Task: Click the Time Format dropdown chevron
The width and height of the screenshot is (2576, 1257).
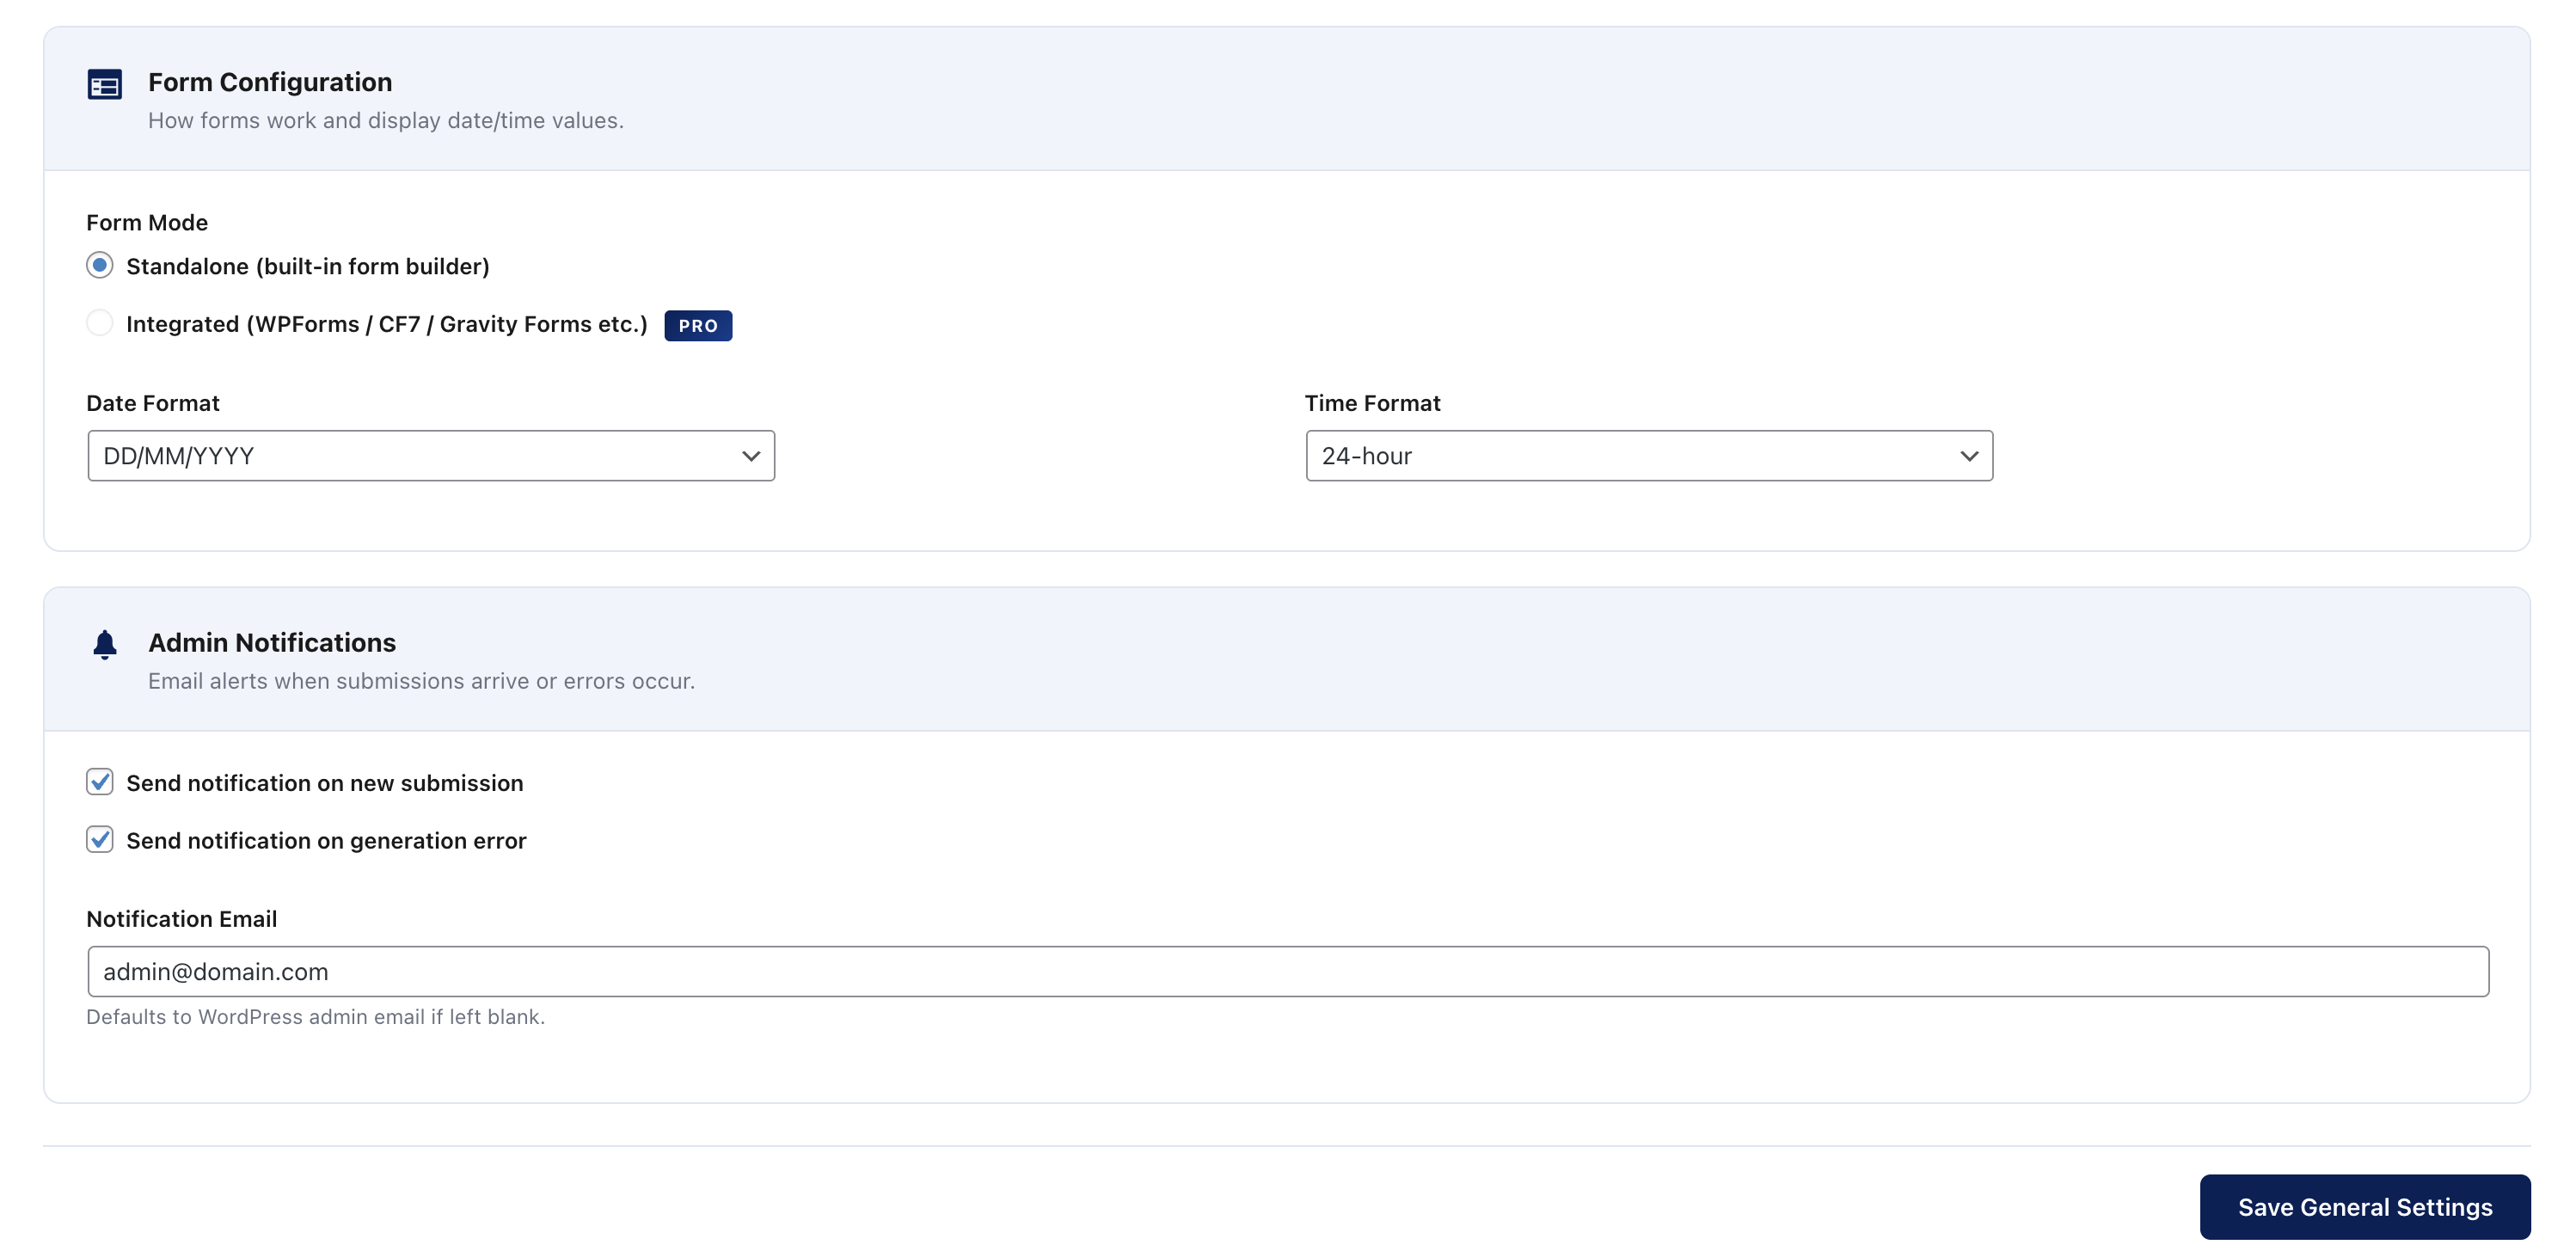Action: 1967,456
